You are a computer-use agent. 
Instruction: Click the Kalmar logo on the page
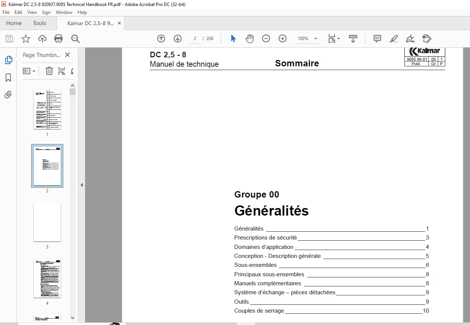pyautogui.click(x=425, y=51)
